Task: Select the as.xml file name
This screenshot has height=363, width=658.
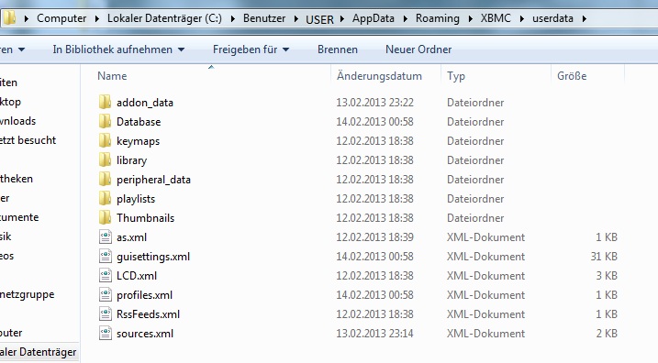Action: [132, 237]
